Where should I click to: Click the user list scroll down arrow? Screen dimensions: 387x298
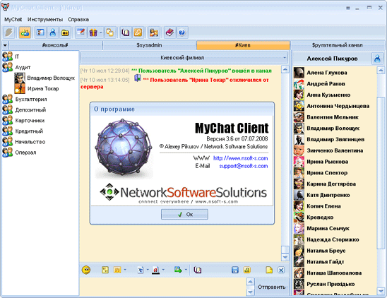click(x=381, y=291)
